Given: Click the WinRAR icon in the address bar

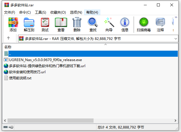Looking at the screenshot, I should click(21, 38).
